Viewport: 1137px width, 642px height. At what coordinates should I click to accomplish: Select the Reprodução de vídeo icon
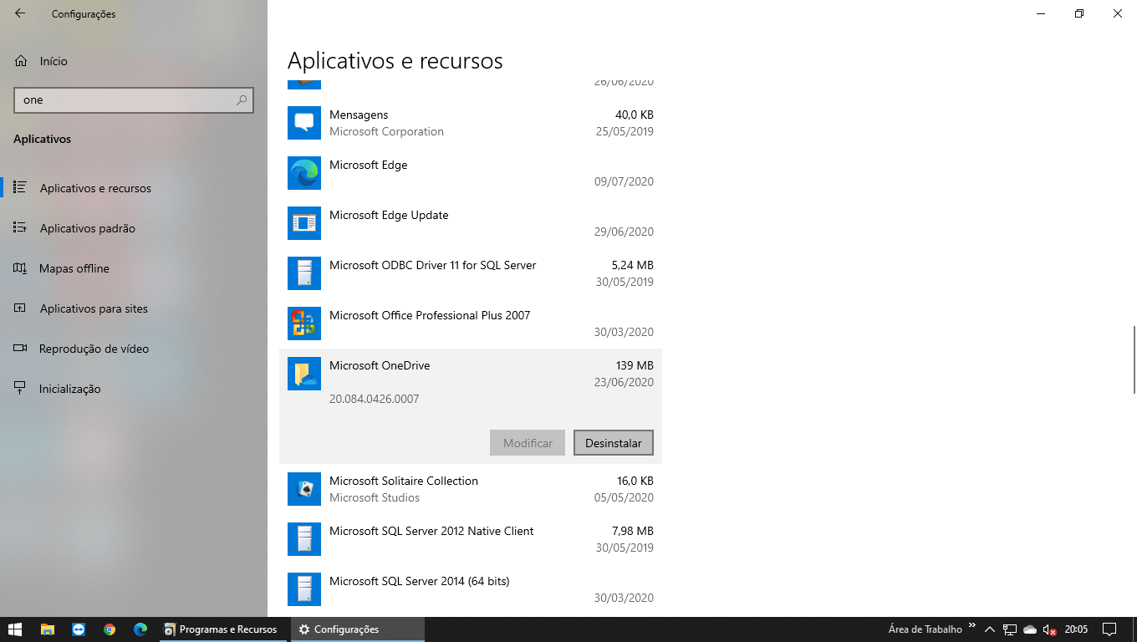tap(20, 348)
